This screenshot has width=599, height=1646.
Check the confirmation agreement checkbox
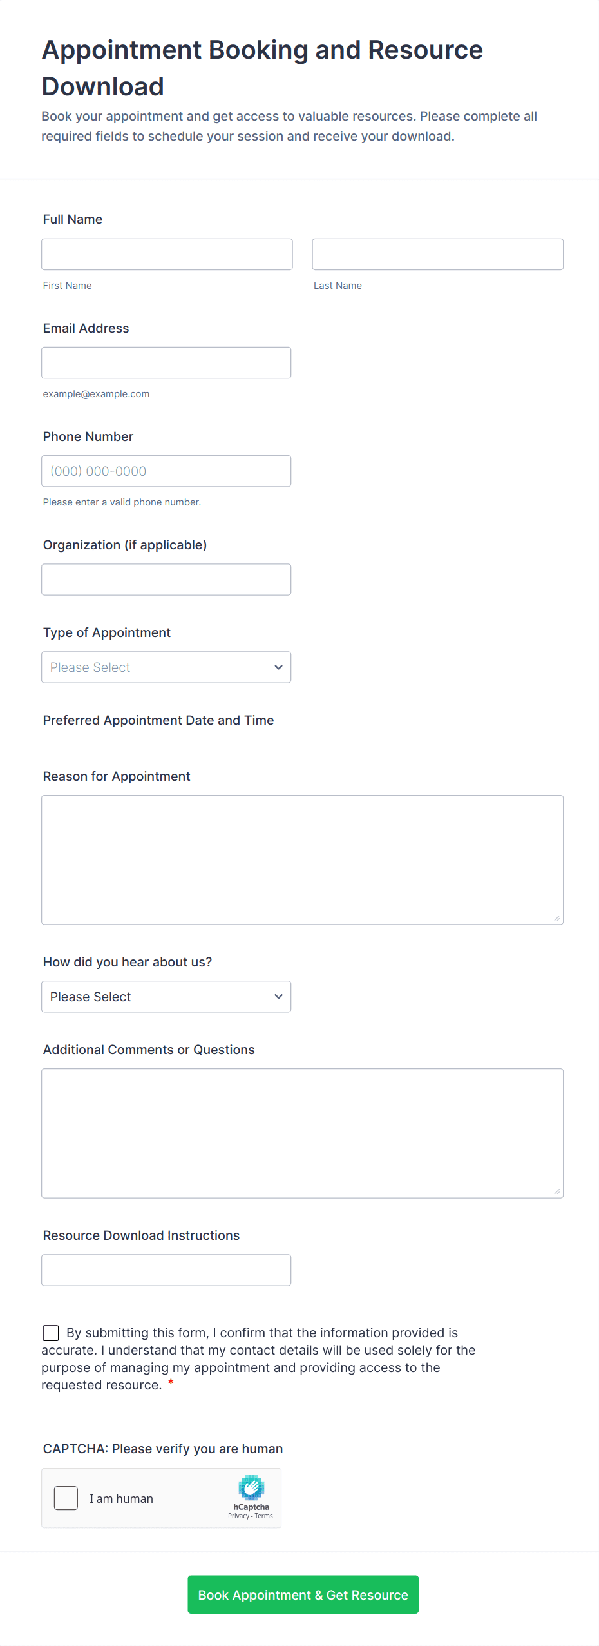(51, 1333)
